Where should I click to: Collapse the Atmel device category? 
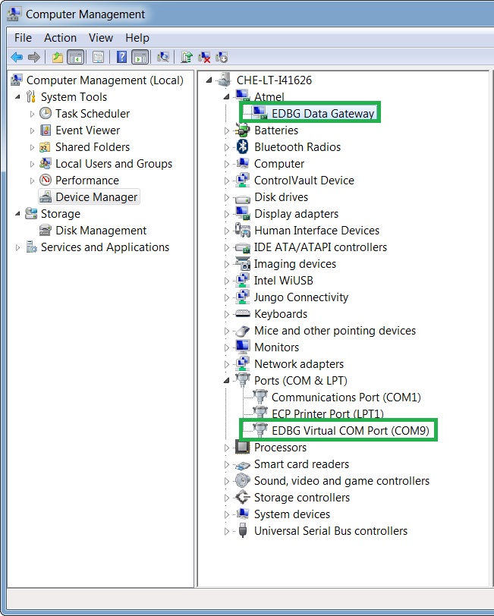click(x=226, y=96)
